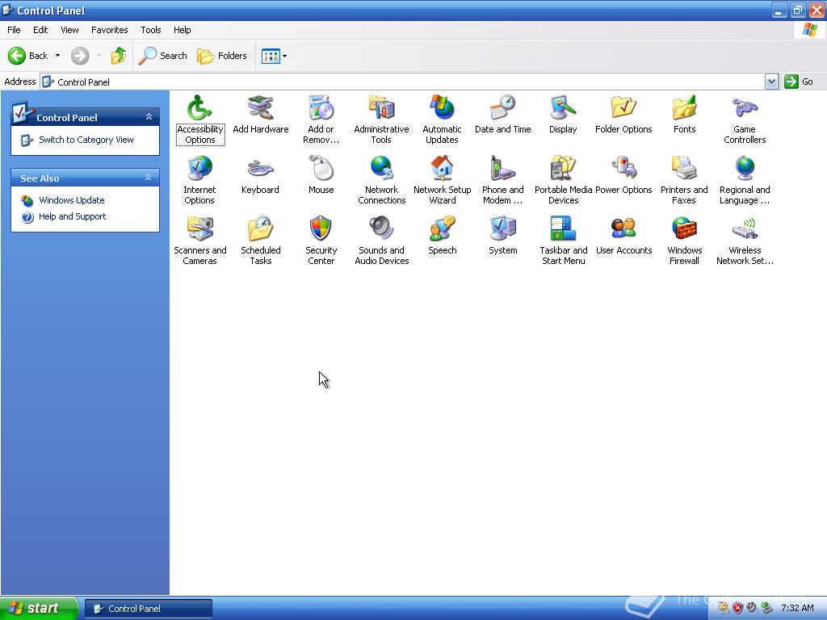Collapse the Control Panel sidebar section
Image resolution: width=827 pixels, height=620 pixels.
(x=149, y=117)
